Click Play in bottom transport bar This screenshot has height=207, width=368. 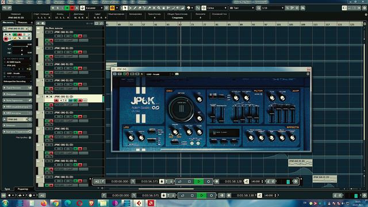pos(202,195)
